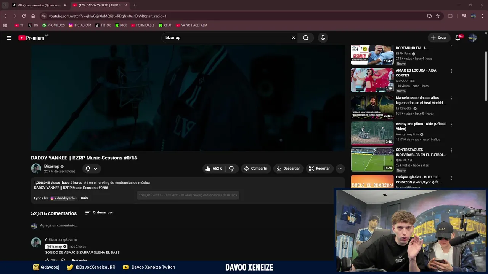Open CONTRATAQUES INOLVIDABLES thumbnail

coord(372,159)
